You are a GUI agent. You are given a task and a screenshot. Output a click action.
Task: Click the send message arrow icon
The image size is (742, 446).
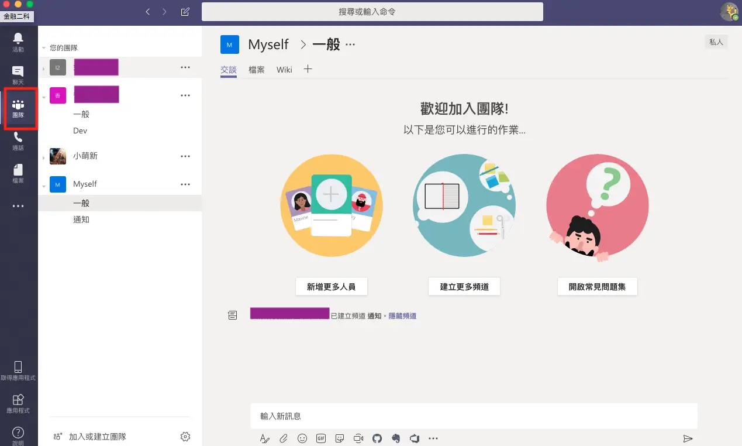point(688,438)
